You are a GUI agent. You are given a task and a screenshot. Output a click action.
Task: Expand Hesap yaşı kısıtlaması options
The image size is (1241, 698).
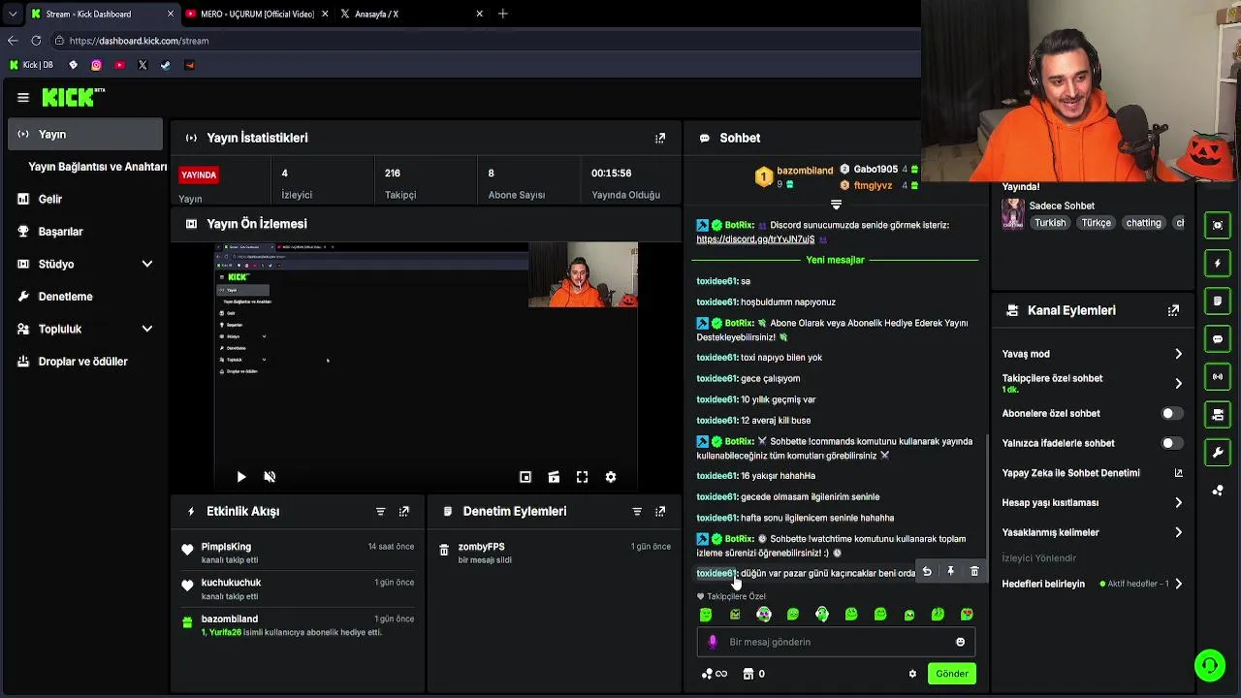[1178, 502]
